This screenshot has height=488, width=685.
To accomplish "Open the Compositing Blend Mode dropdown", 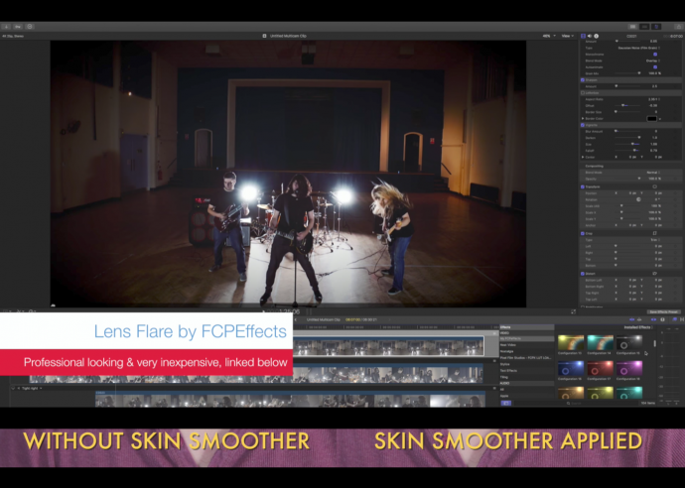I will pos(652,173).
